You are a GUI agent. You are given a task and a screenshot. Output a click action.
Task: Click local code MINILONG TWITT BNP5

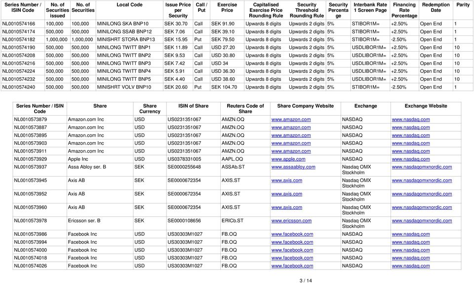[123, 79]
